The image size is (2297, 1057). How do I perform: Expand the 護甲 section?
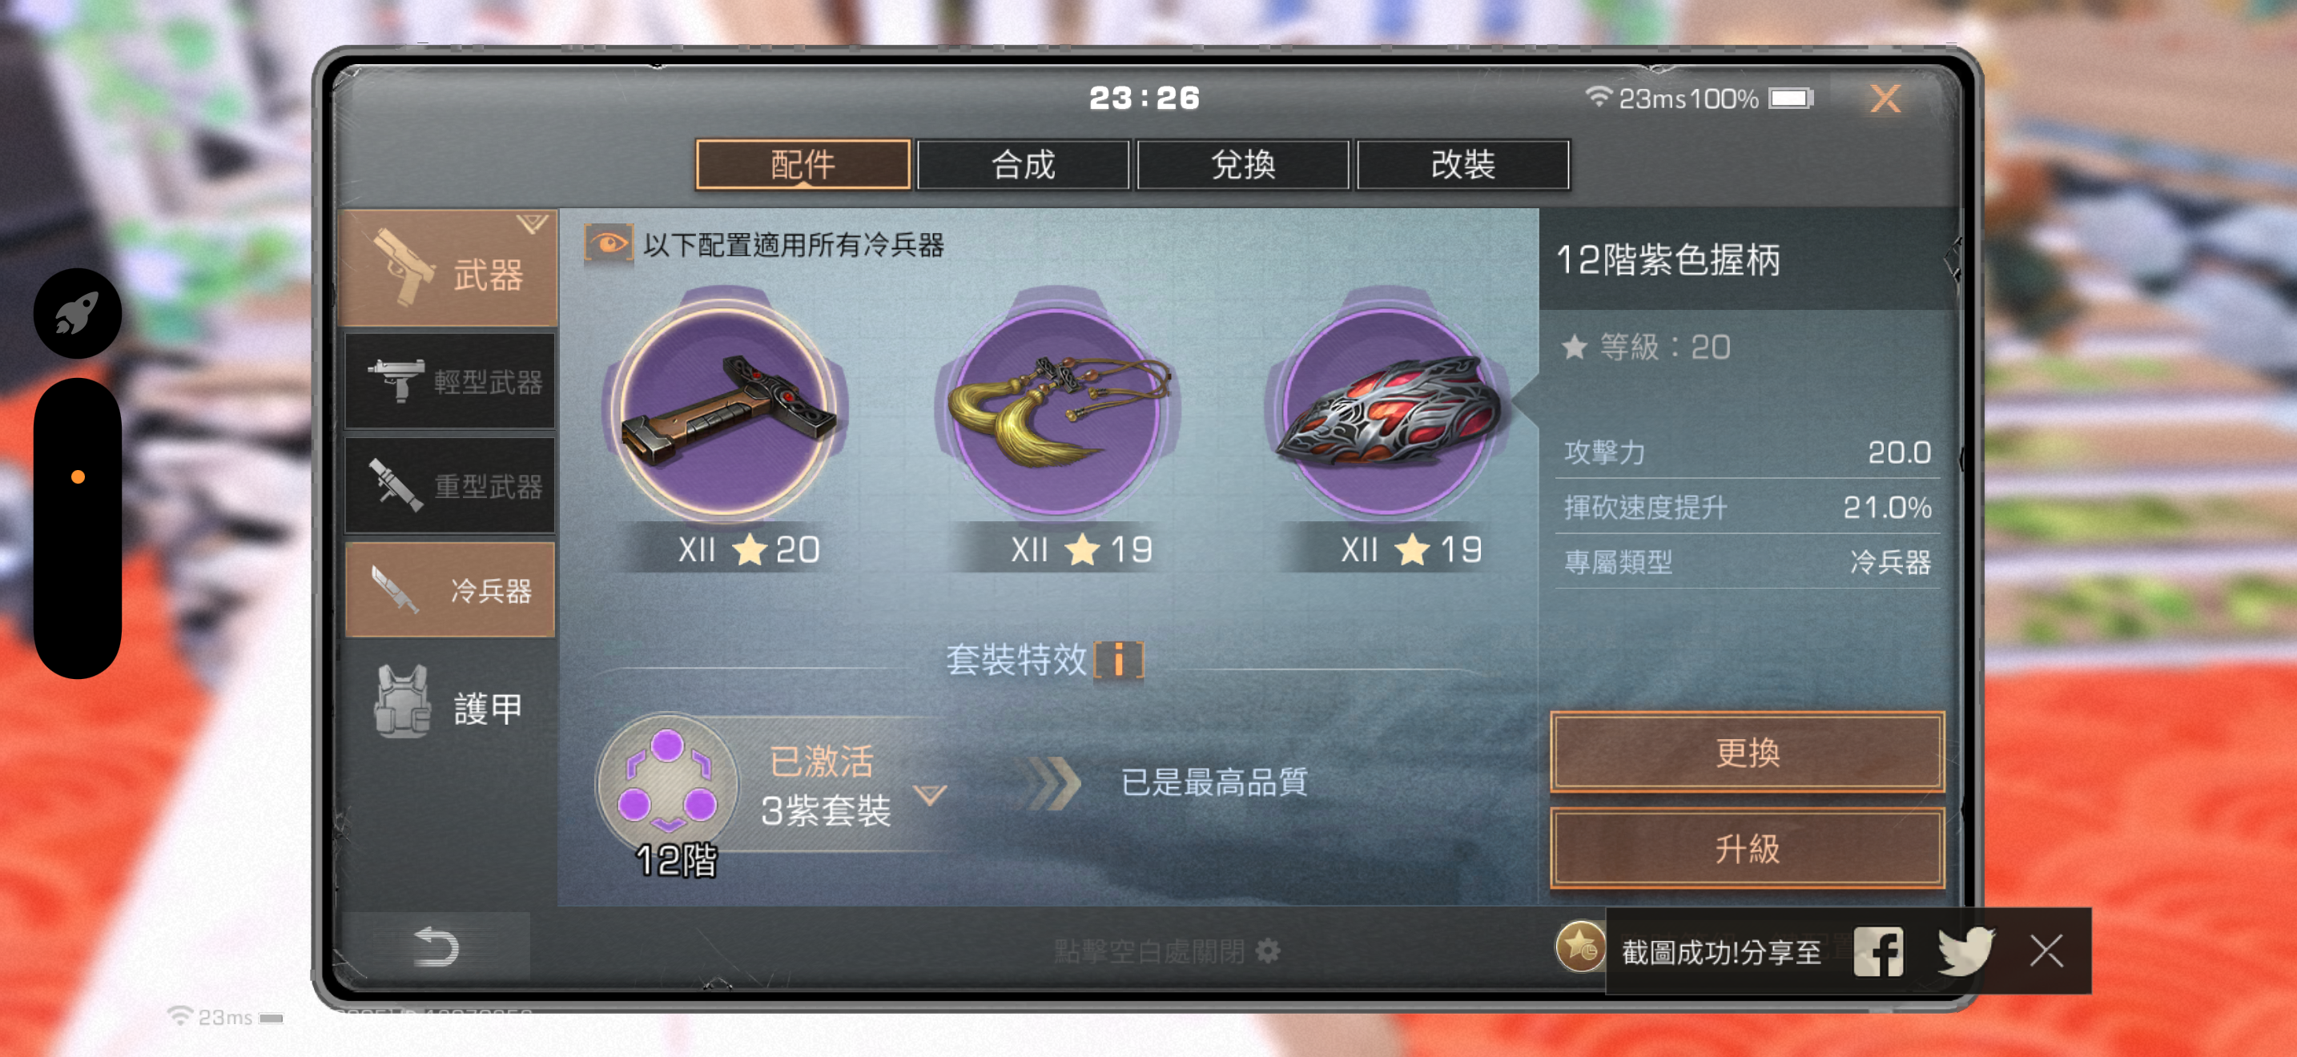[450, 705]
